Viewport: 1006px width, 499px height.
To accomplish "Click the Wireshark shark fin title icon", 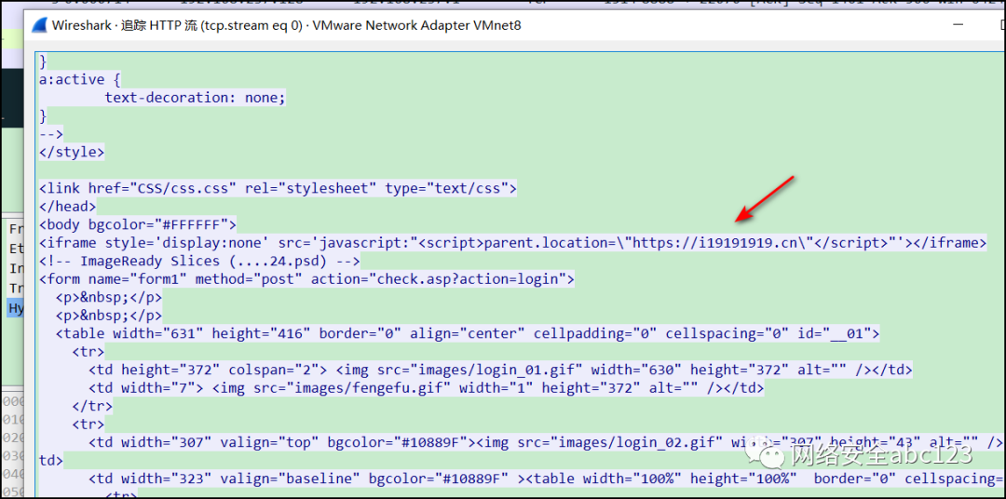I will point(40,26).
